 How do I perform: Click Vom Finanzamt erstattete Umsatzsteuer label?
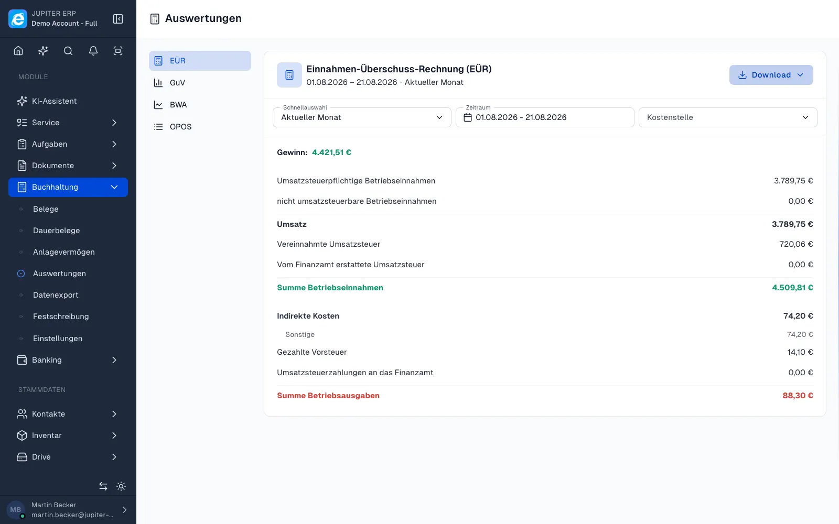click(350, 265)
